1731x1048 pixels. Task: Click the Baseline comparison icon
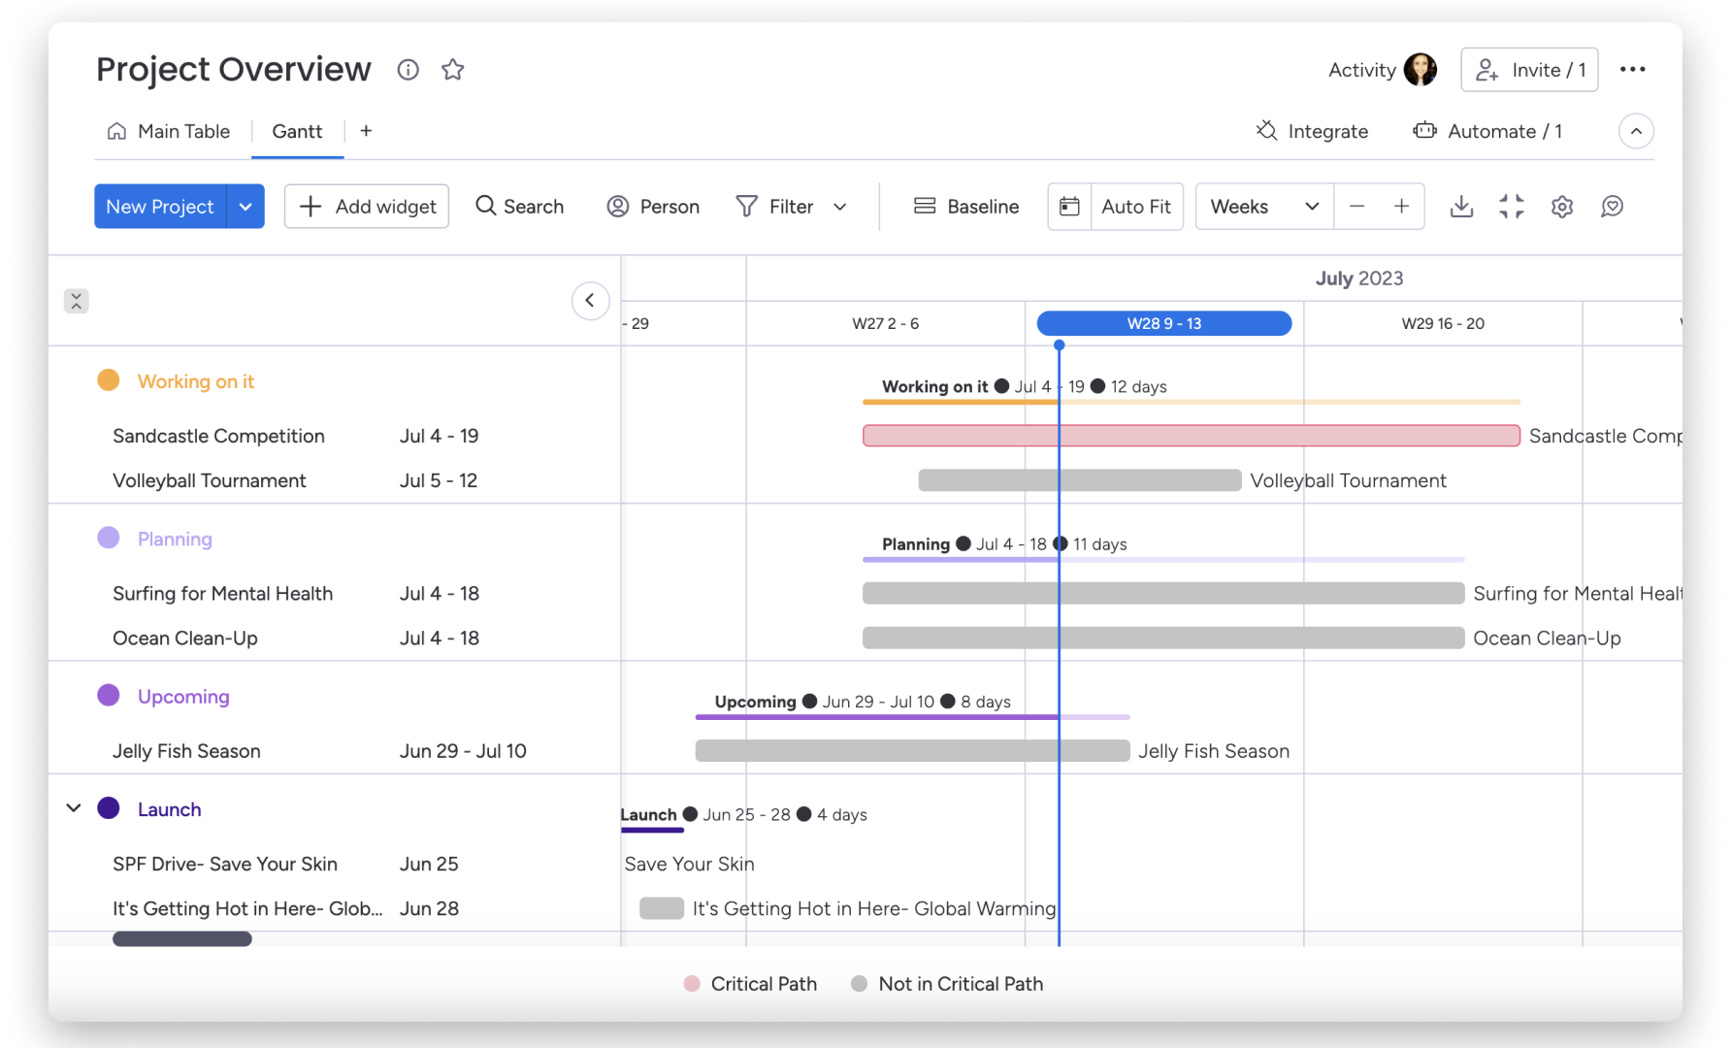925,206
